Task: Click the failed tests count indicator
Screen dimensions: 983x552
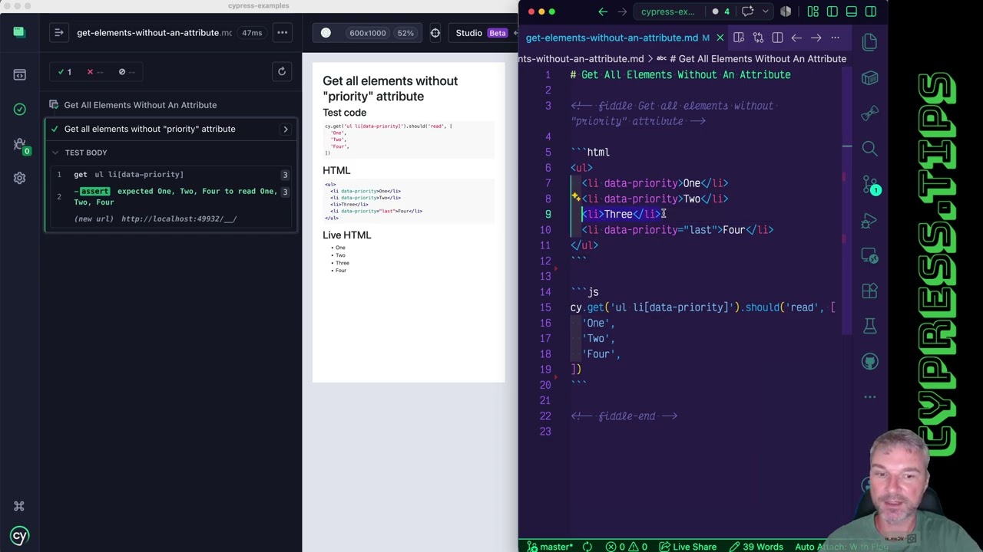Action: coord(95,72)
